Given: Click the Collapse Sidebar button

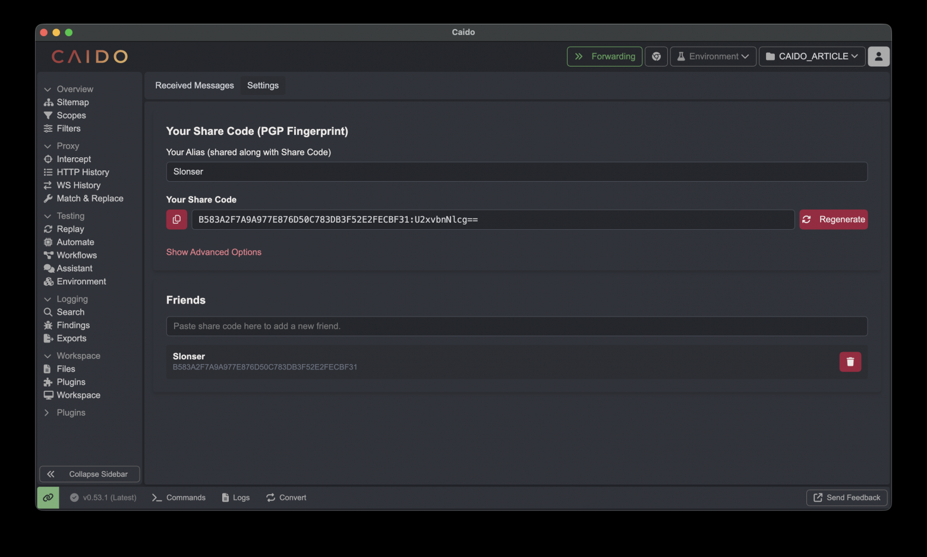Looking at the screenshot, I should [90, 474].
